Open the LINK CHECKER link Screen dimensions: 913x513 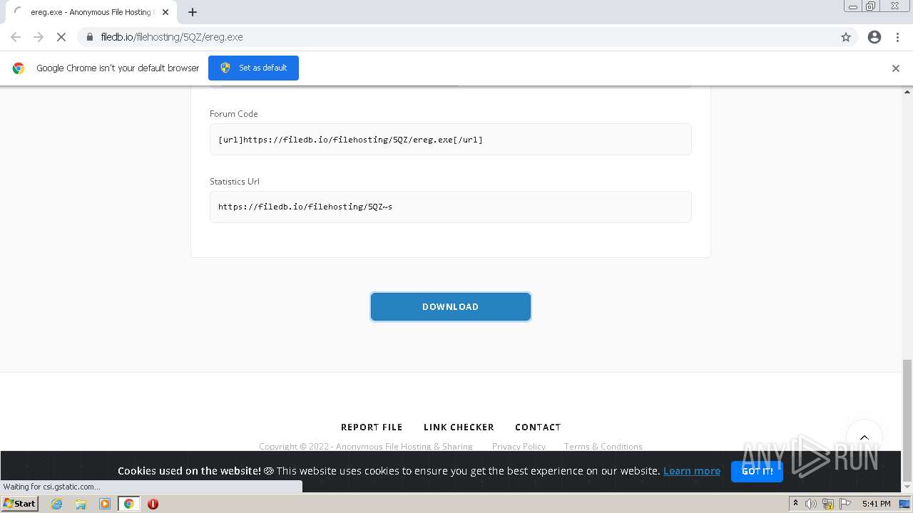[459, 427]
